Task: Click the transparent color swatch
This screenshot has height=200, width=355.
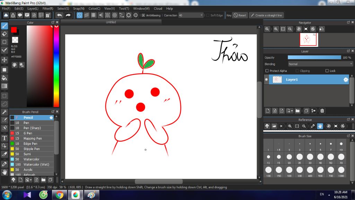Action: [x=15, y=40]
